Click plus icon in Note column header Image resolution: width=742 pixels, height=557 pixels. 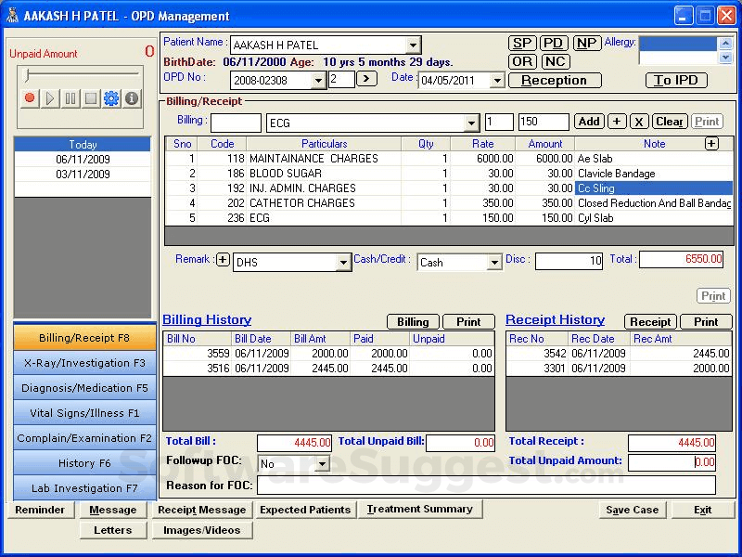(711, 143)
